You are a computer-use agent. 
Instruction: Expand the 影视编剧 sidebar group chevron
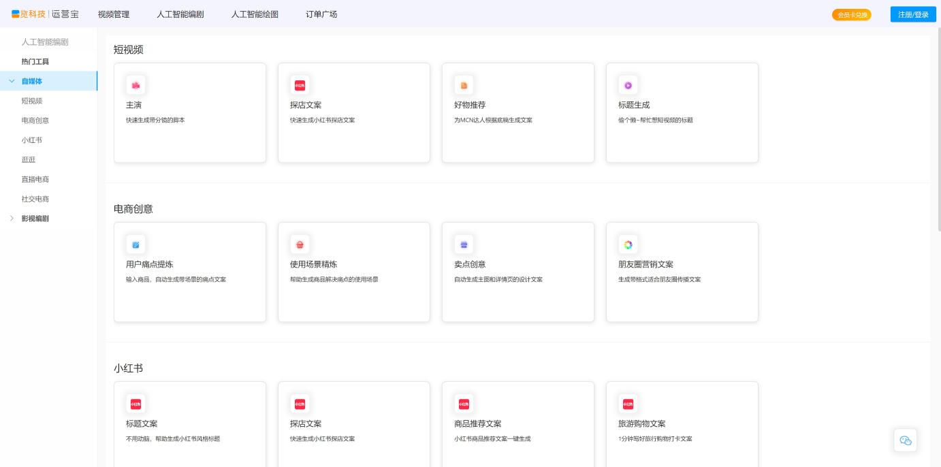pos(12,219)
